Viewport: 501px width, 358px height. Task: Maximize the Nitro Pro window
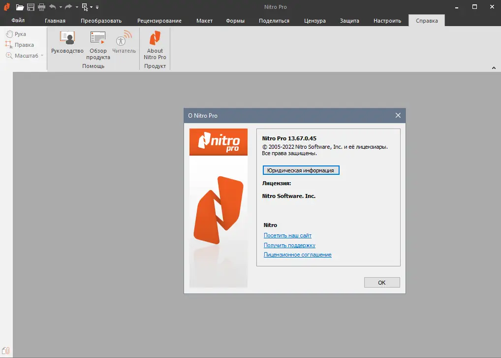coord(475,7)
